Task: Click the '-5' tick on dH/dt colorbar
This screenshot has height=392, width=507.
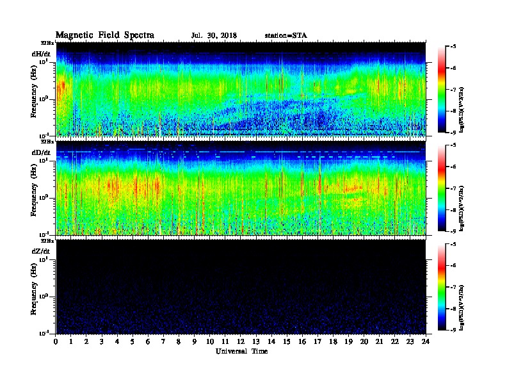Action: 453,47
